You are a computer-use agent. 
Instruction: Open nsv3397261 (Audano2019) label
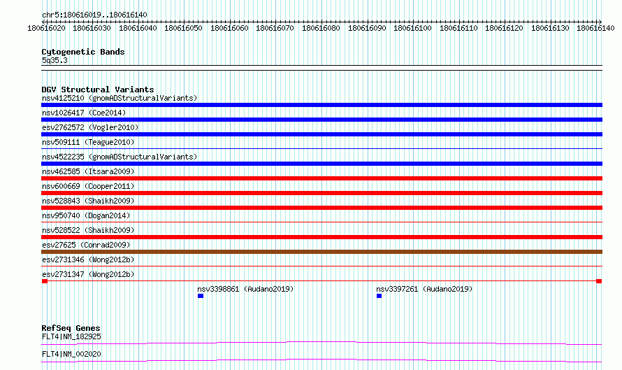point(424,289)
